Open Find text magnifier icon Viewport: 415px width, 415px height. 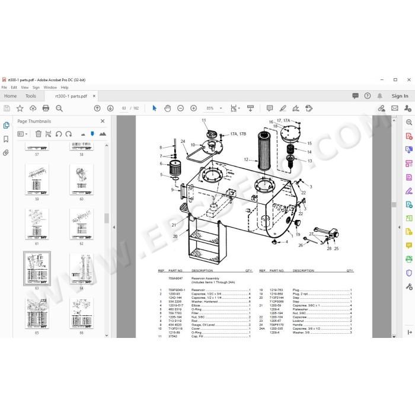[x=59, y=108]
